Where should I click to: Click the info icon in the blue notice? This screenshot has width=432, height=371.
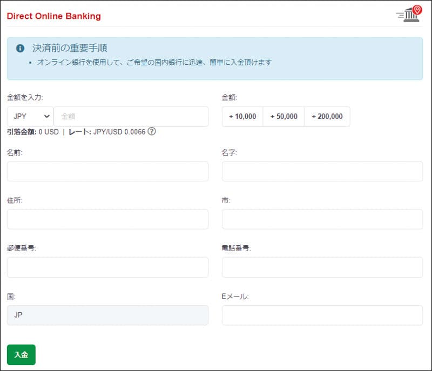click(x=21, y=48)
